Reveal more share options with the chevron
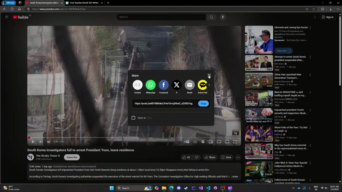The height and width of the screenshot is (192, 342). 209,85
